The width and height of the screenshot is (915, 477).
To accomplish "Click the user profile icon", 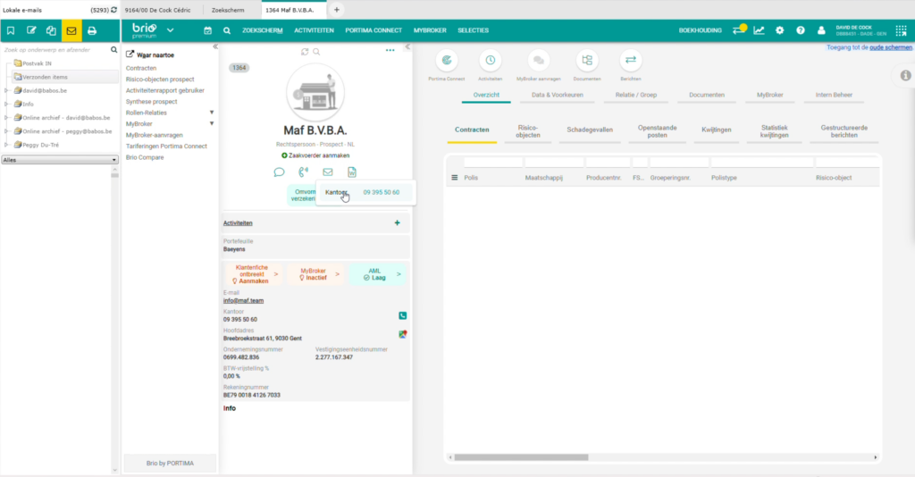I will coord(821,30).
